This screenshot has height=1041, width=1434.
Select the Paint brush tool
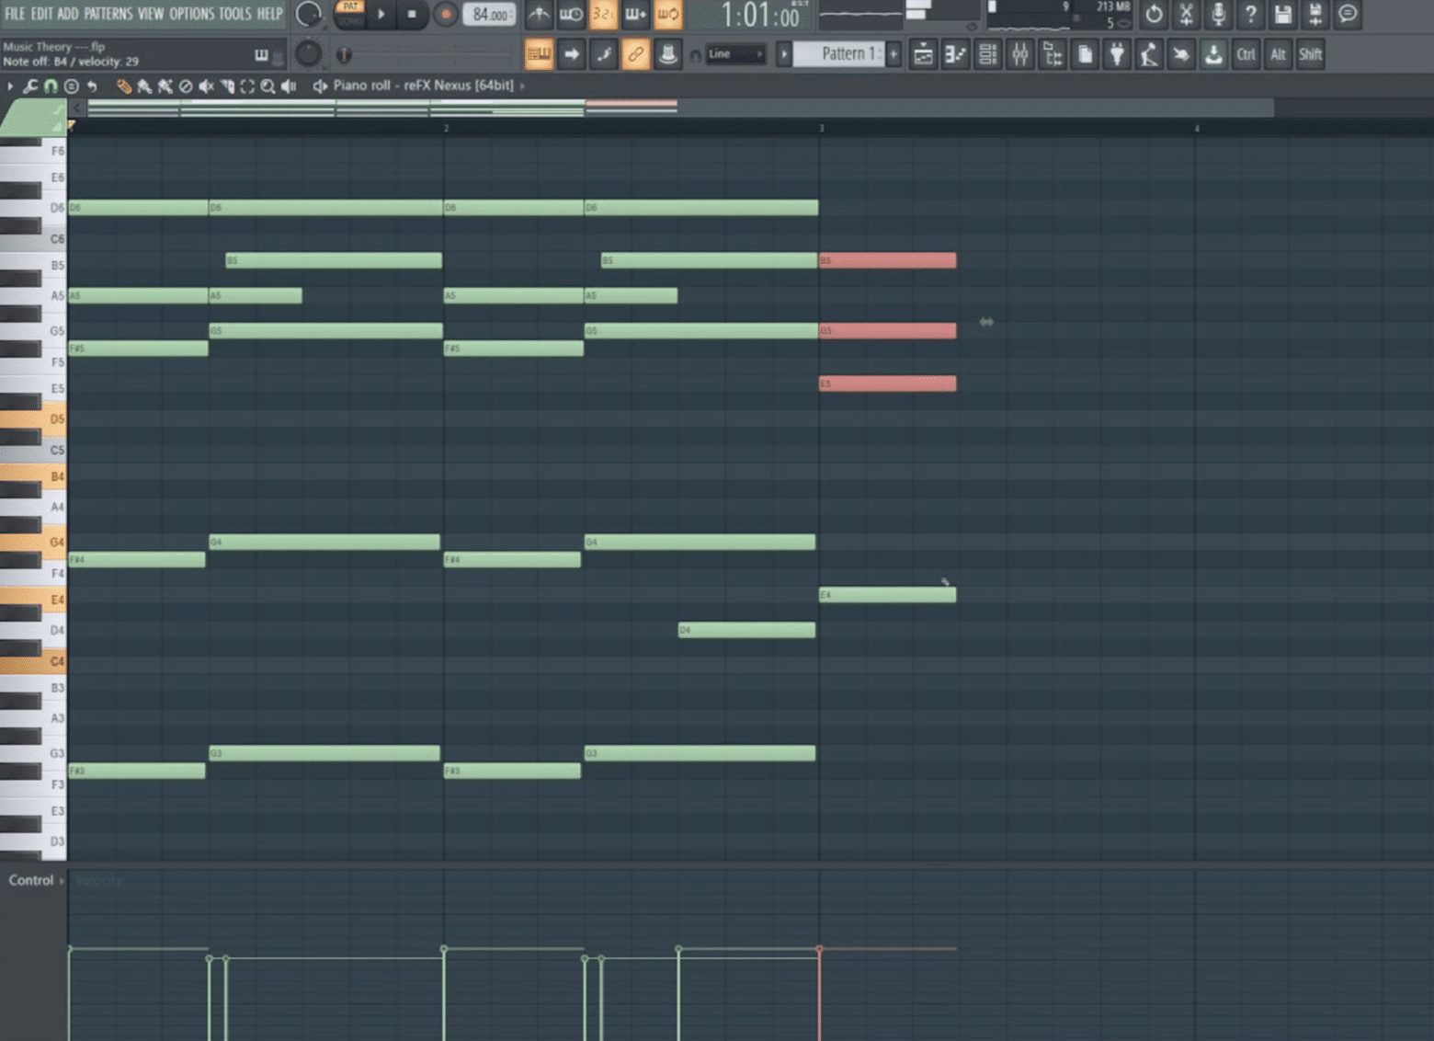144,86
